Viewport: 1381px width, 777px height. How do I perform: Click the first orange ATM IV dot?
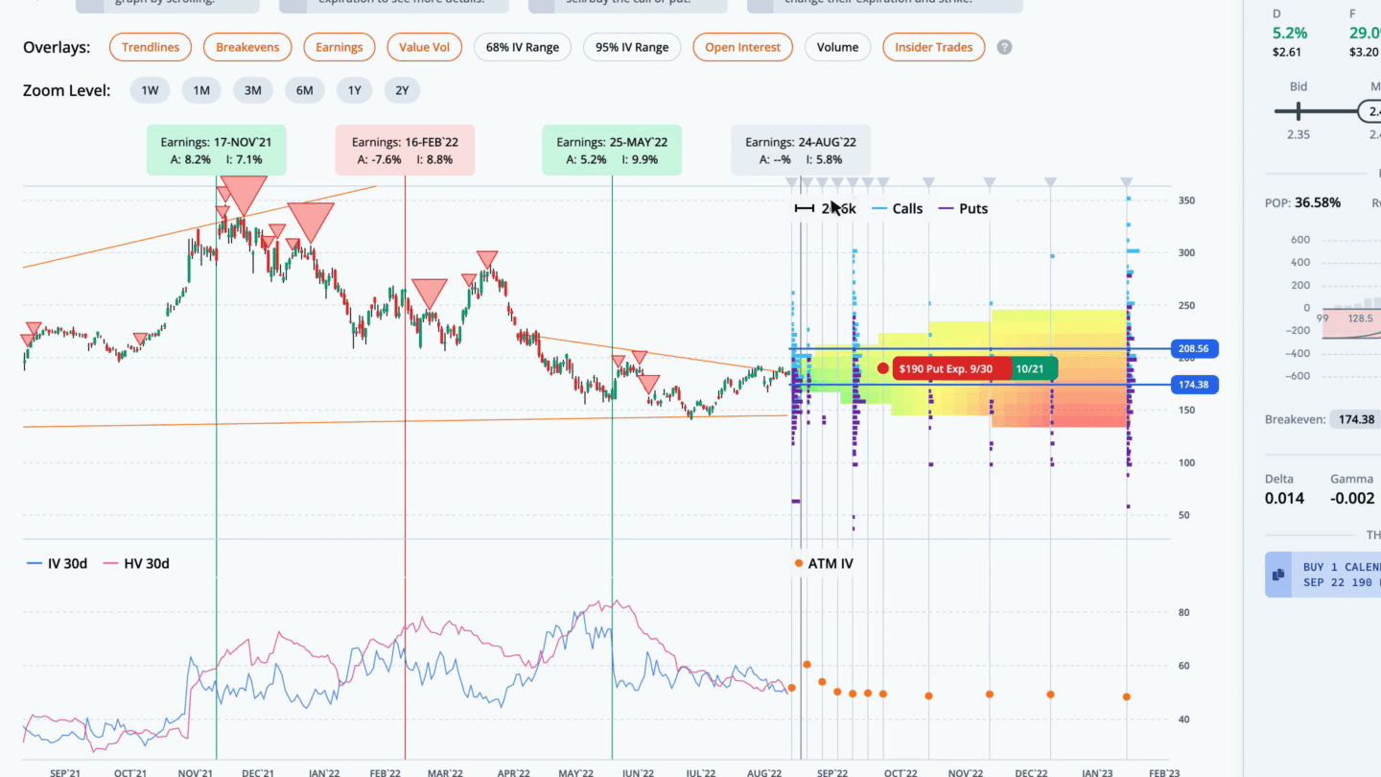pos(791,688)
